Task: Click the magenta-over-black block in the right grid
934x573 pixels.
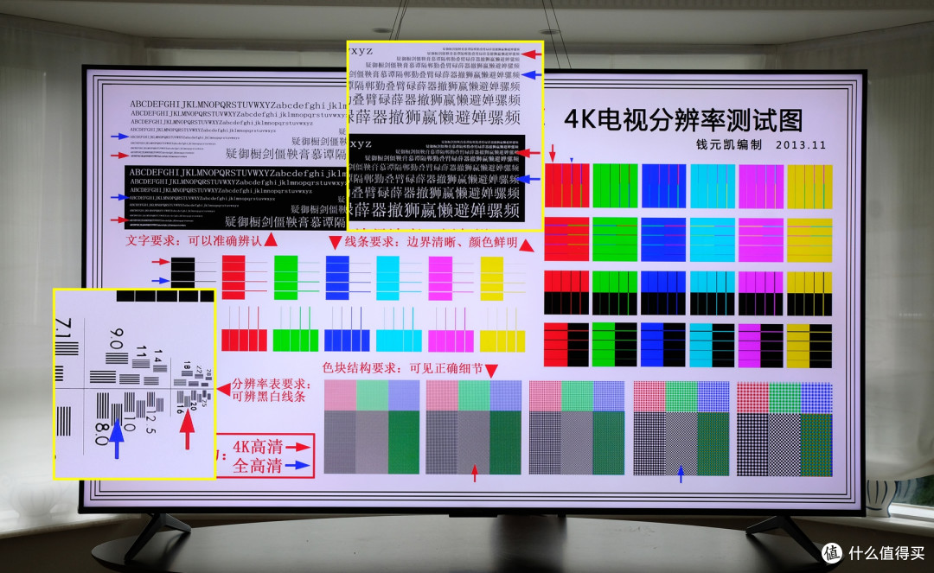Action: [761, 293]
